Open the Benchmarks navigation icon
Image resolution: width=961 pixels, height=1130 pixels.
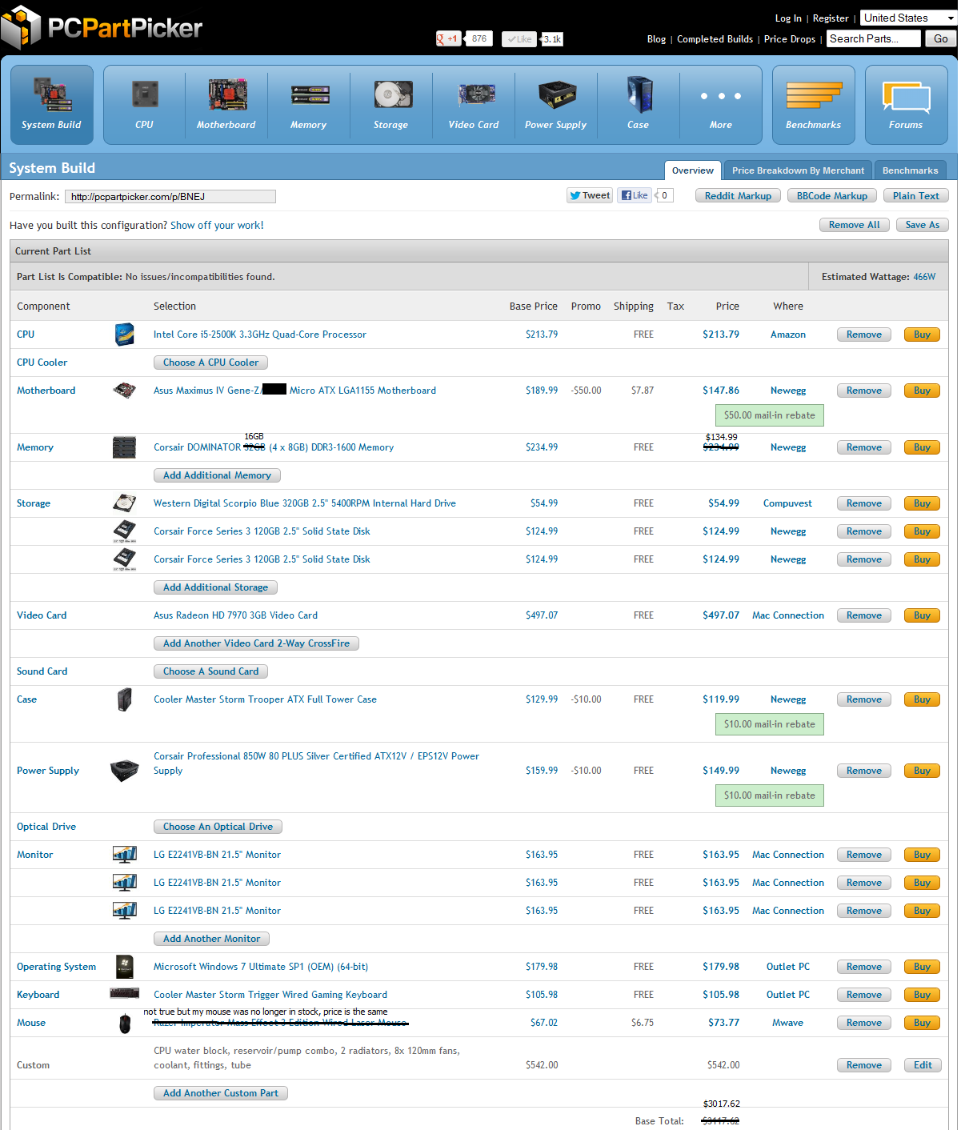click(814, 105)
